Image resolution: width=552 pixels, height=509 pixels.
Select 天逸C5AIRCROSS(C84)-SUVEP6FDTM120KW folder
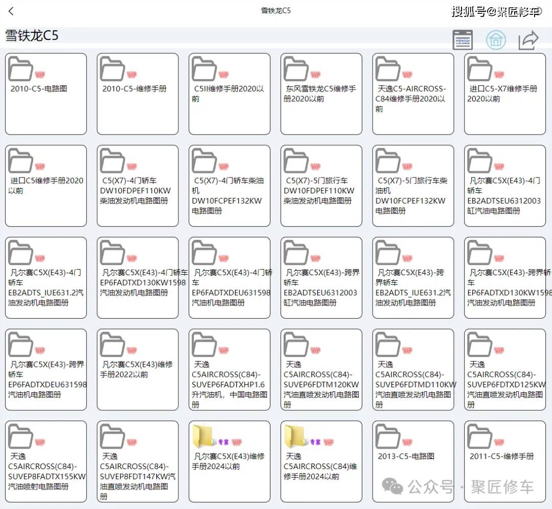tap(321, 370)
